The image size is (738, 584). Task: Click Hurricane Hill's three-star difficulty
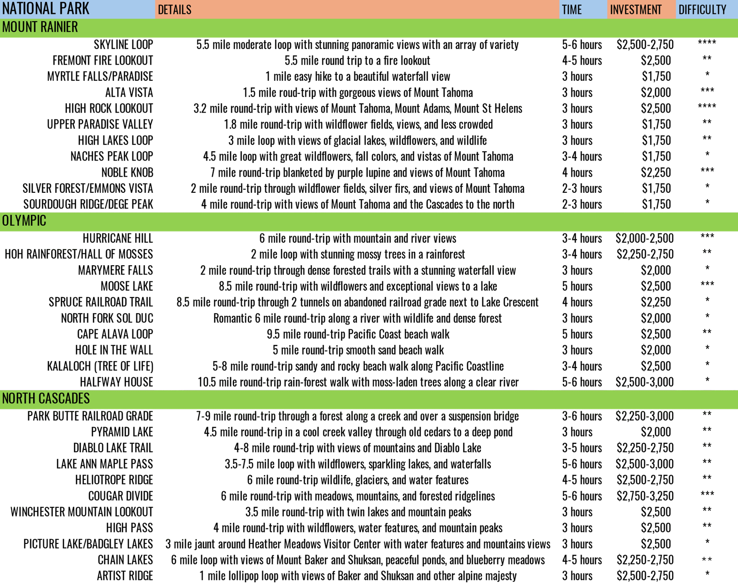coord(707,237)
